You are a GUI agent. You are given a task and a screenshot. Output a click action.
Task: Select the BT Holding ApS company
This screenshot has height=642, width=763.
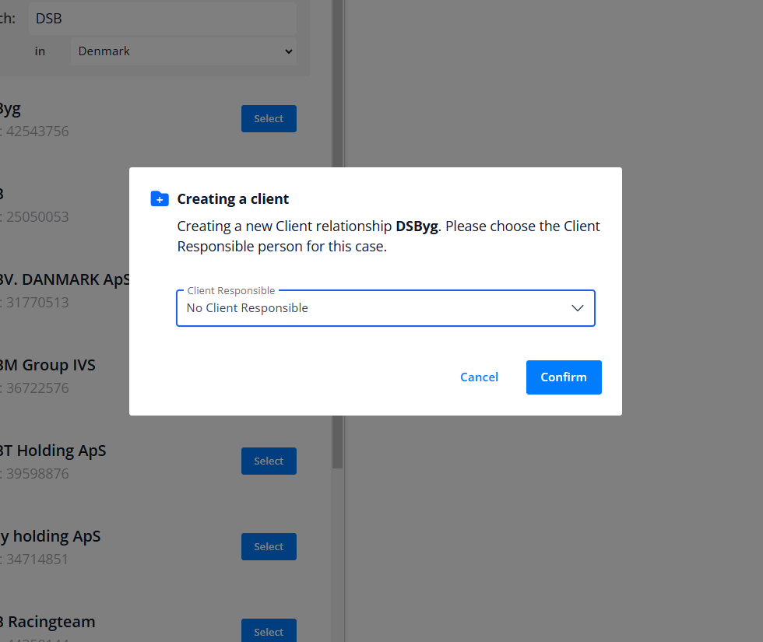(269, 461)
